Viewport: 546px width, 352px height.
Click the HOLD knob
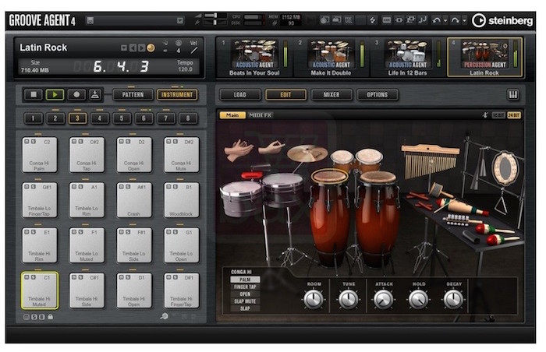click(x=418, y=299)
